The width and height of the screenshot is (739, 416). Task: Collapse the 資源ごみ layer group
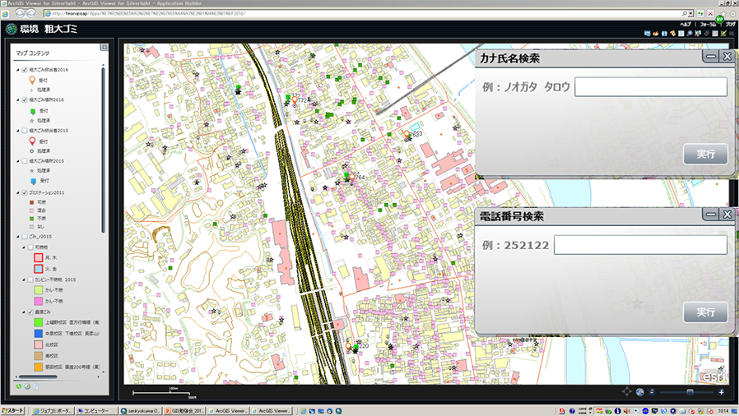coord(22,312)
